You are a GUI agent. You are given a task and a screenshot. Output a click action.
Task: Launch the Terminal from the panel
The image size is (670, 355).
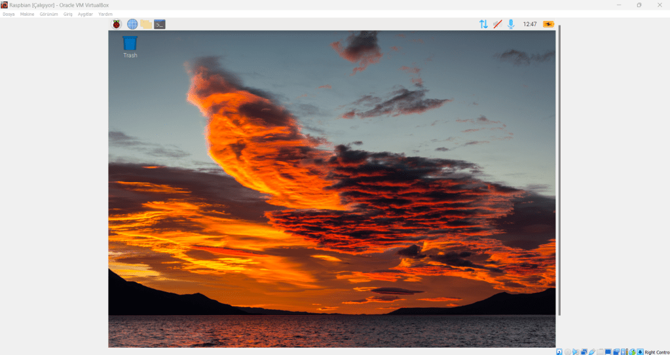pos(159,24)
